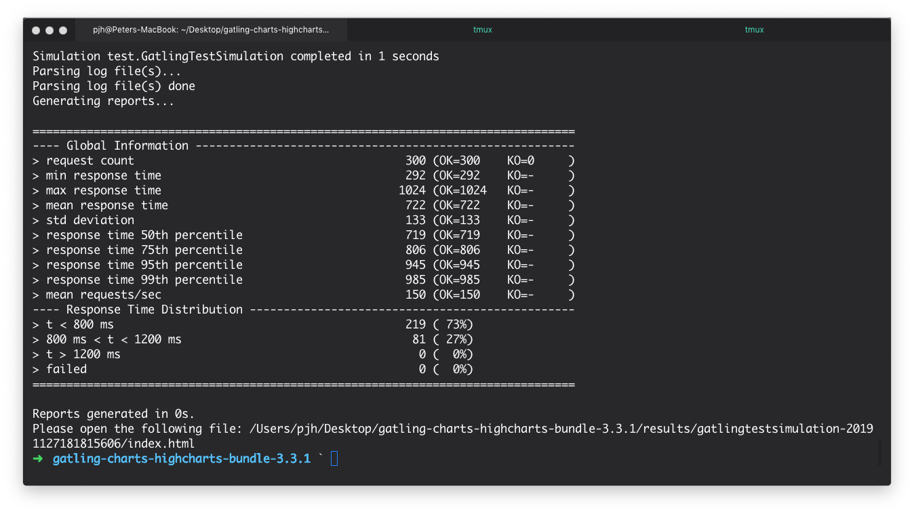Click the 'min response time' label
This screenshot has width=914, height=514.
[104, 175]
